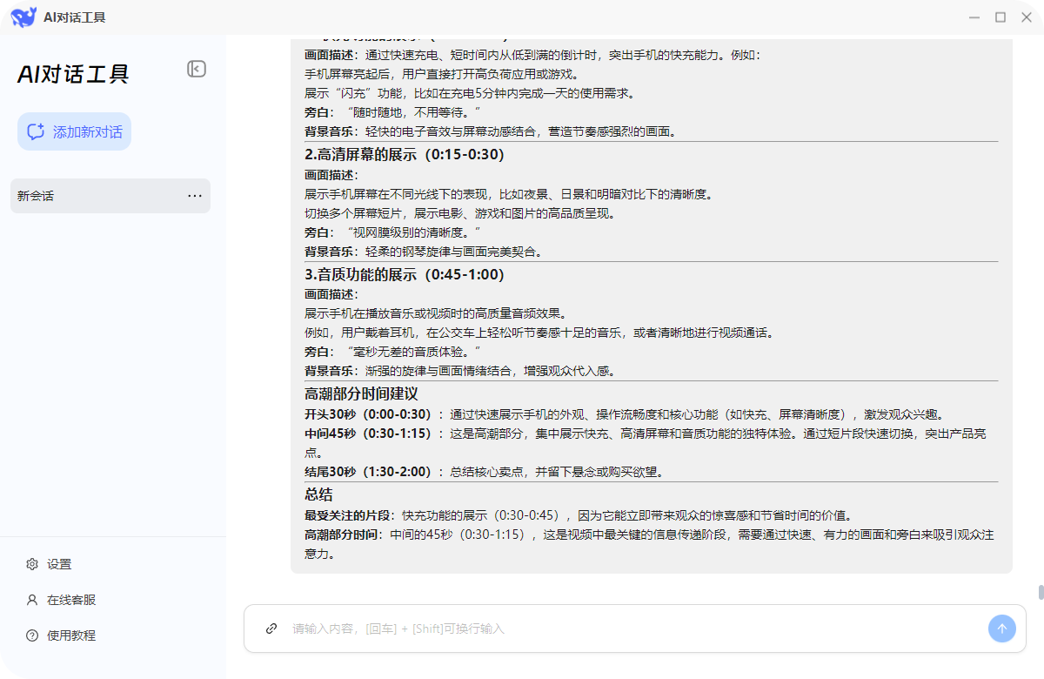This screenshot has width=1044, height=679.
Task: Click the 添加新对话 button
Action: tap(74, 131)
